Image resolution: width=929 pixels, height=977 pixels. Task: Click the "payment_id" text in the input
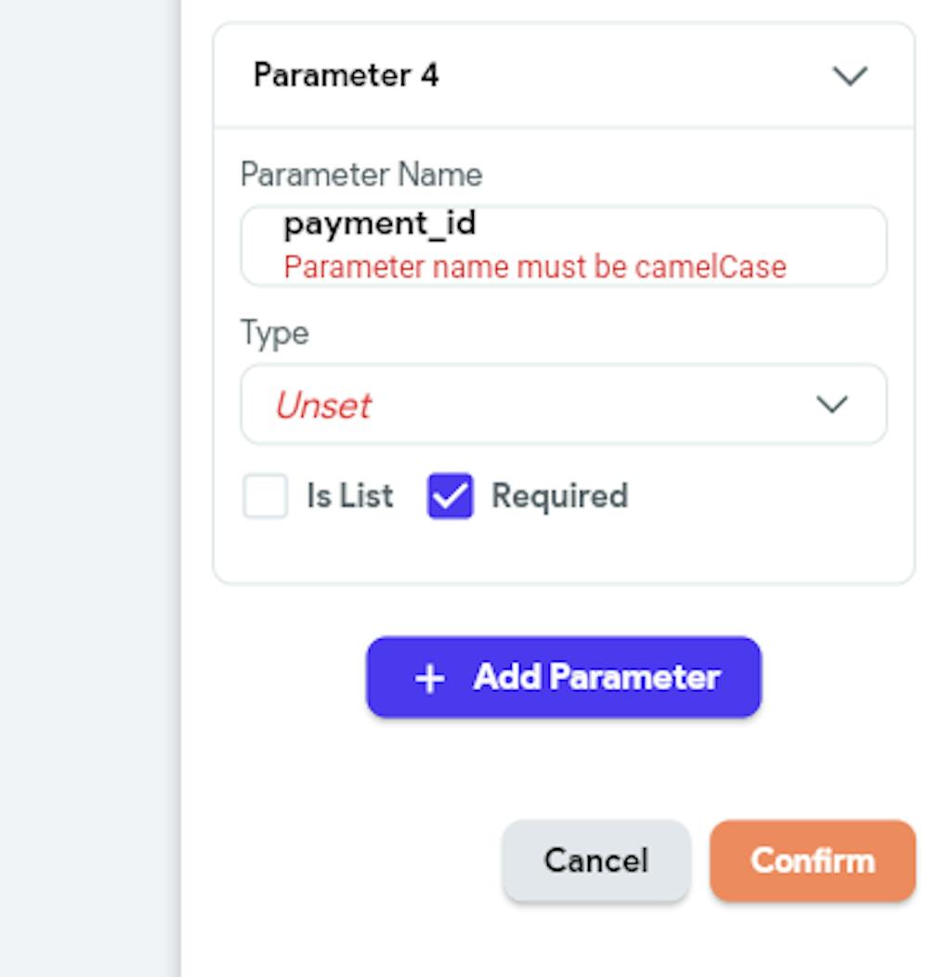click(x=380, y=224)
